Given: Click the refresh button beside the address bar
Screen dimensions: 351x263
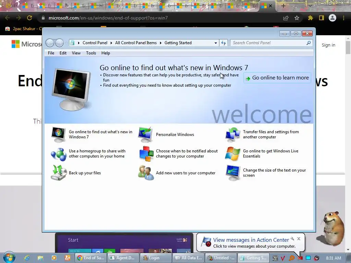Looking at the screenshot, I should [223, 43].
